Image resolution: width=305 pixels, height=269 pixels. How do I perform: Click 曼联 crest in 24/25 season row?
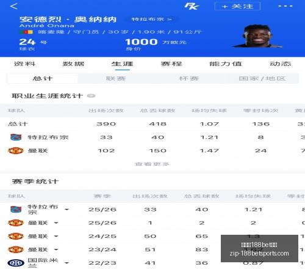(16, 236)
